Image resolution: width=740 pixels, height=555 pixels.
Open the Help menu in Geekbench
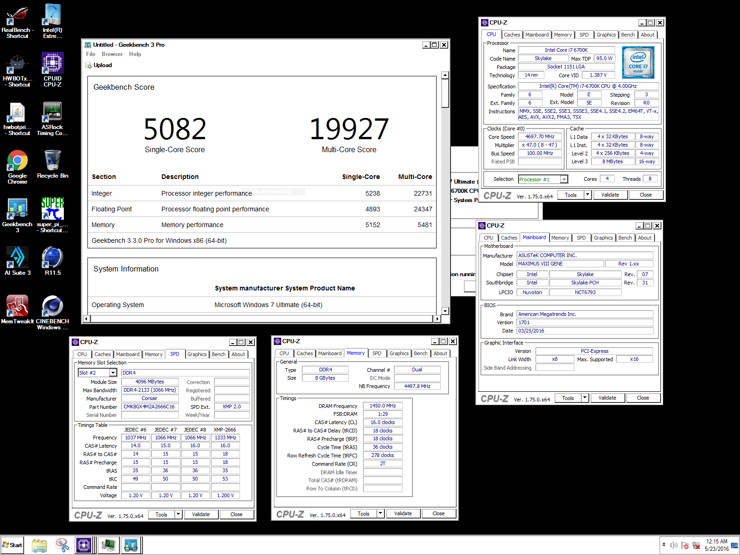(x=135, y=54)
